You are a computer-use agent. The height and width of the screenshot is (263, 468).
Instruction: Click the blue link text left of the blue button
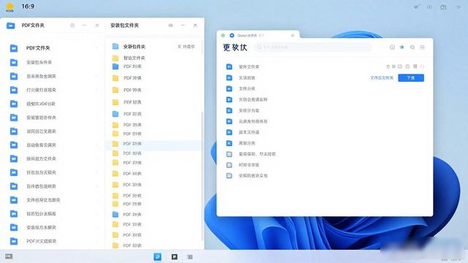pos(382,78)
